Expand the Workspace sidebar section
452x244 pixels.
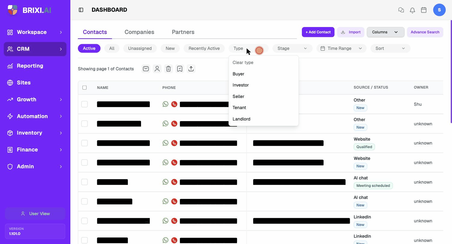(x=35, y=32)
